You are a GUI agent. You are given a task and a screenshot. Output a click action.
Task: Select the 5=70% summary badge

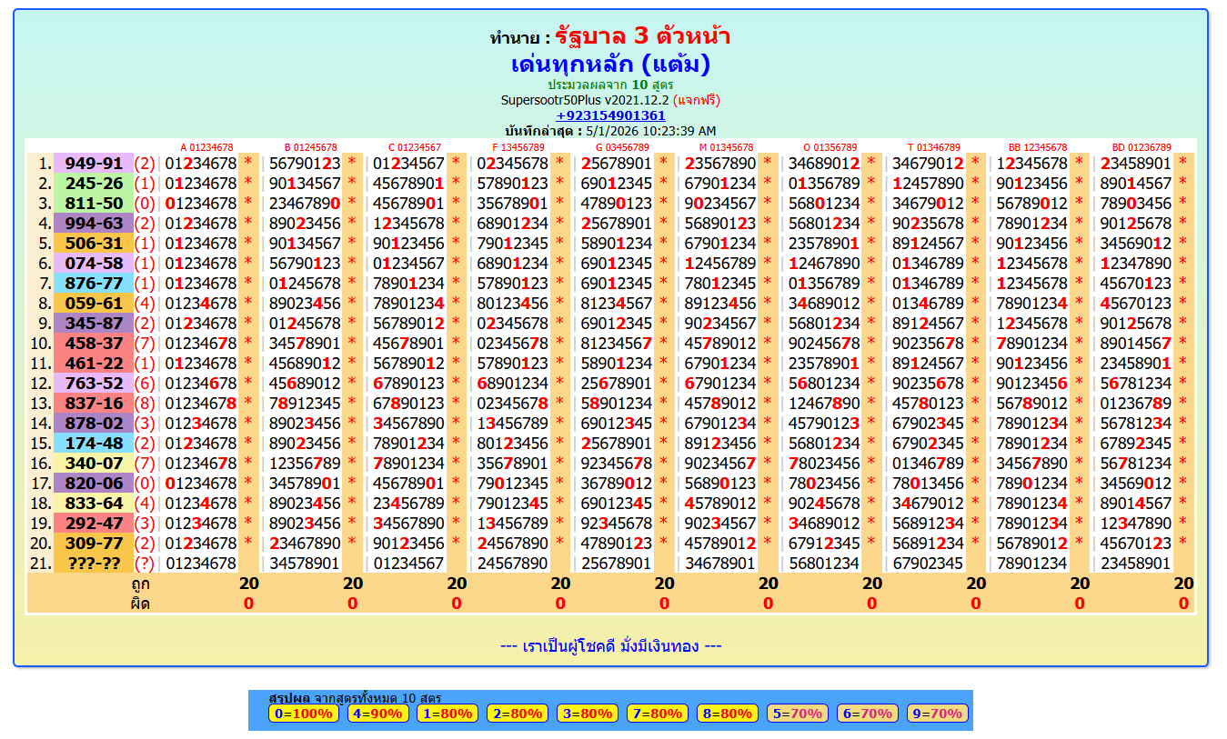click(798, 714)
